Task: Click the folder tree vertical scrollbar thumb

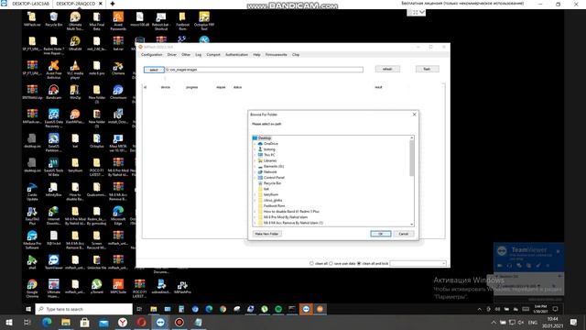Action: pos(411,158)
